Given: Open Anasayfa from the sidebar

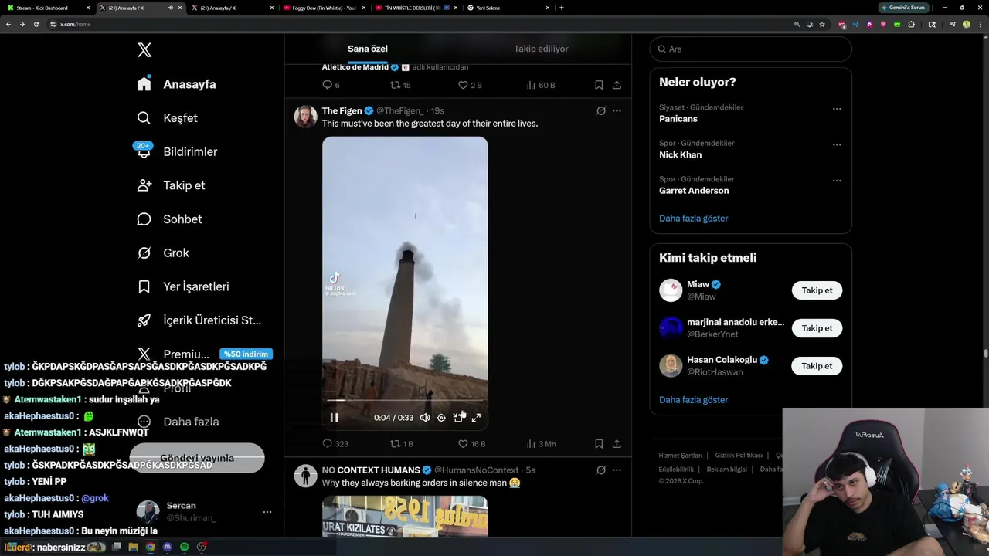Looking at the screenshot, I should 177,84.
